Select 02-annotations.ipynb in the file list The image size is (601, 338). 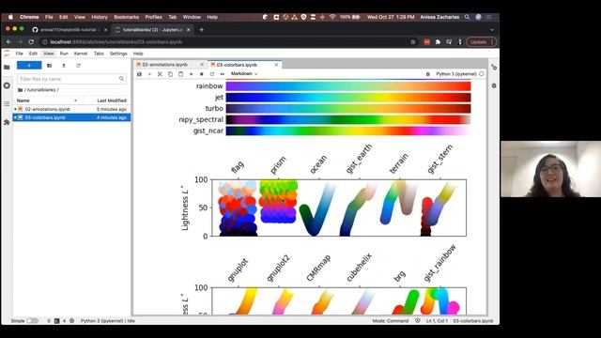[x=71, y=109]
